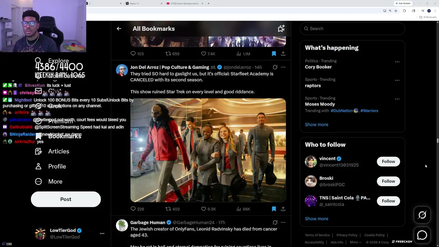Open the #Warriors hashtag link
439x247 pixels.
(x=369, y=111)
